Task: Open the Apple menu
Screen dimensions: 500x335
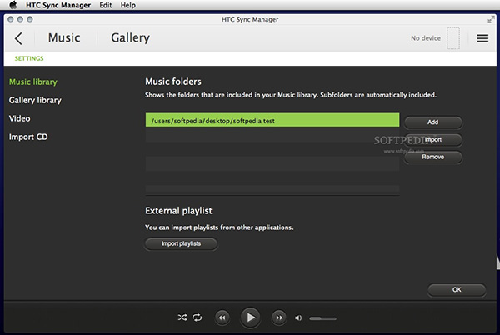Action: [x=13, y=5]
